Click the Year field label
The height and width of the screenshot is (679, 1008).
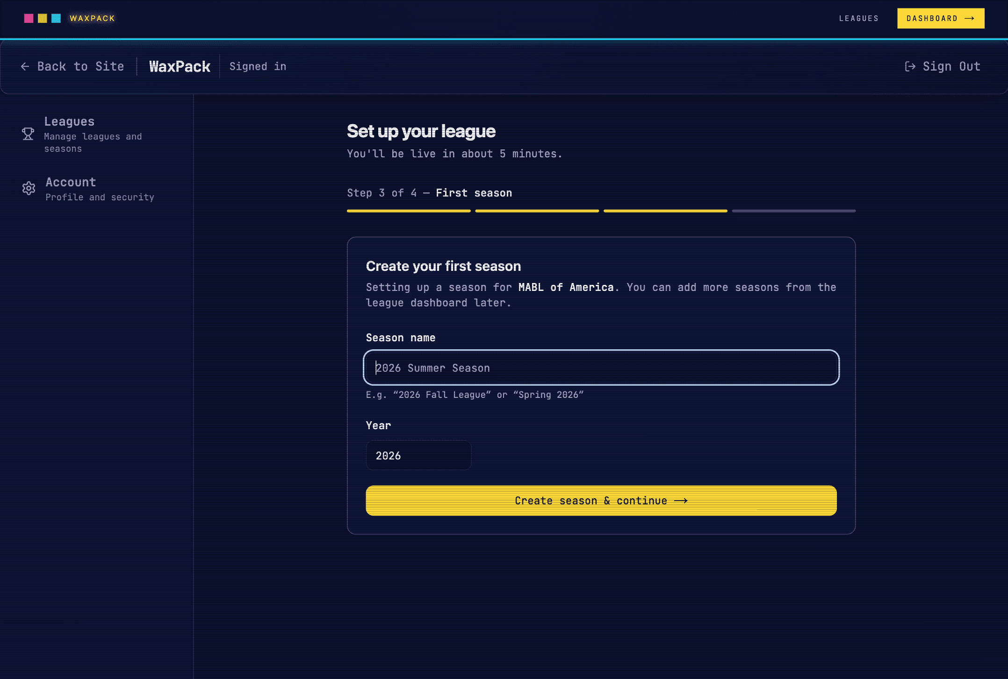[x=378, y=425]
